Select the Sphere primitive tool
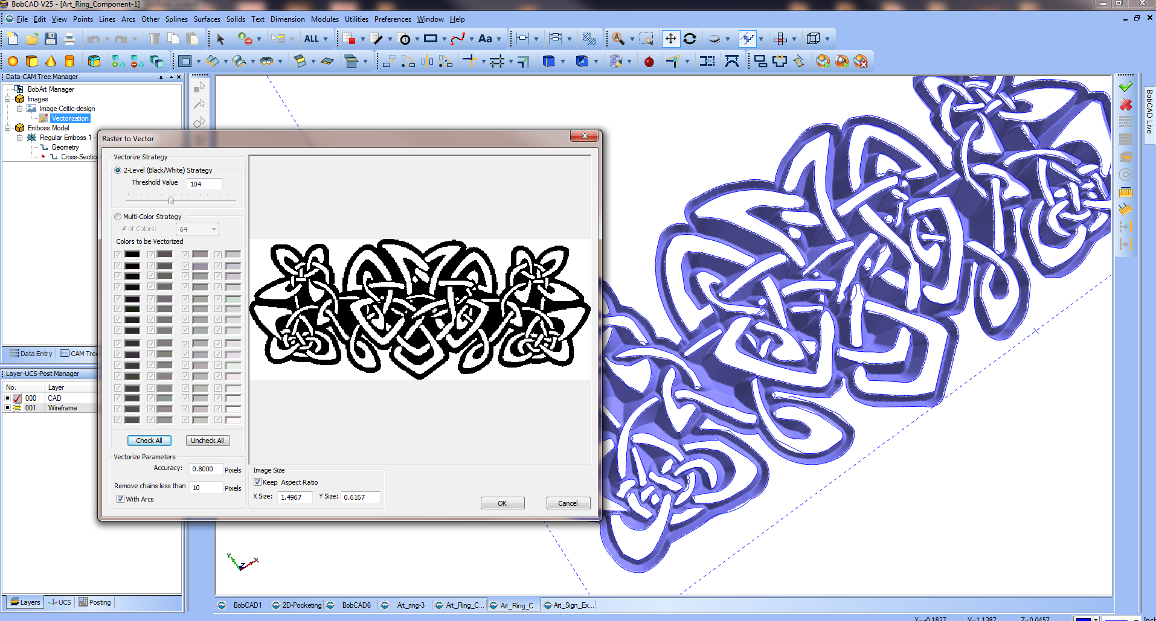 [x=12, y=60]
